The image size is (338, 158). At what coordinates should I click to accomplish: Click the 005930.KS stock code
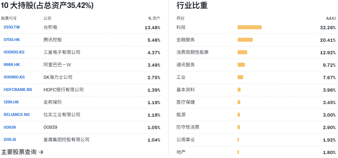pyautogui.click(x=14, y=52)
